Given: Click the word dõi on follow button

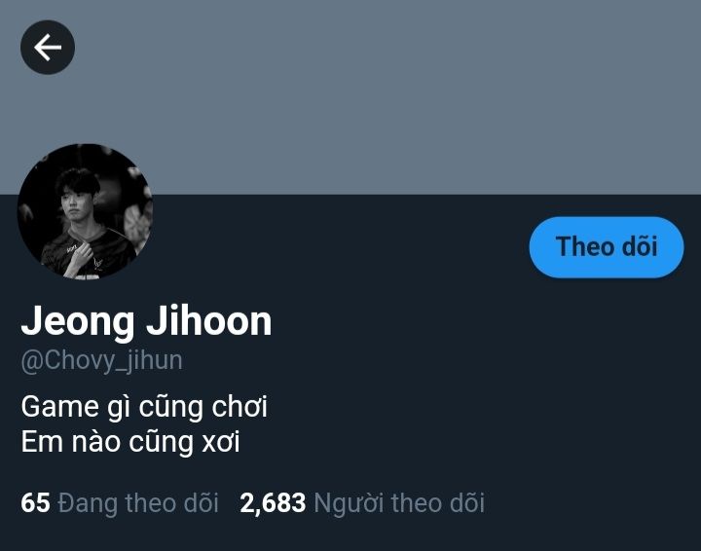Looking at the screenshot, I should pos(641,246).
